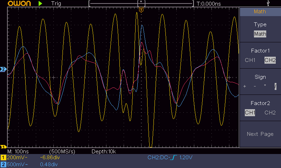Click the green run/stop play icon

(x=41, y=3)
